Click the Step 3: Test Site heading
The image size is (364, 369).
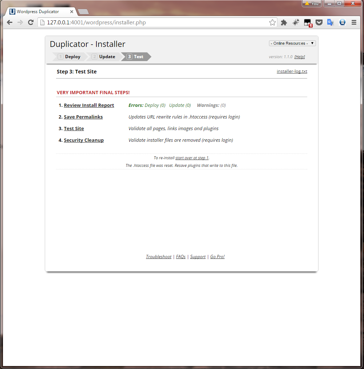[76, 72]
